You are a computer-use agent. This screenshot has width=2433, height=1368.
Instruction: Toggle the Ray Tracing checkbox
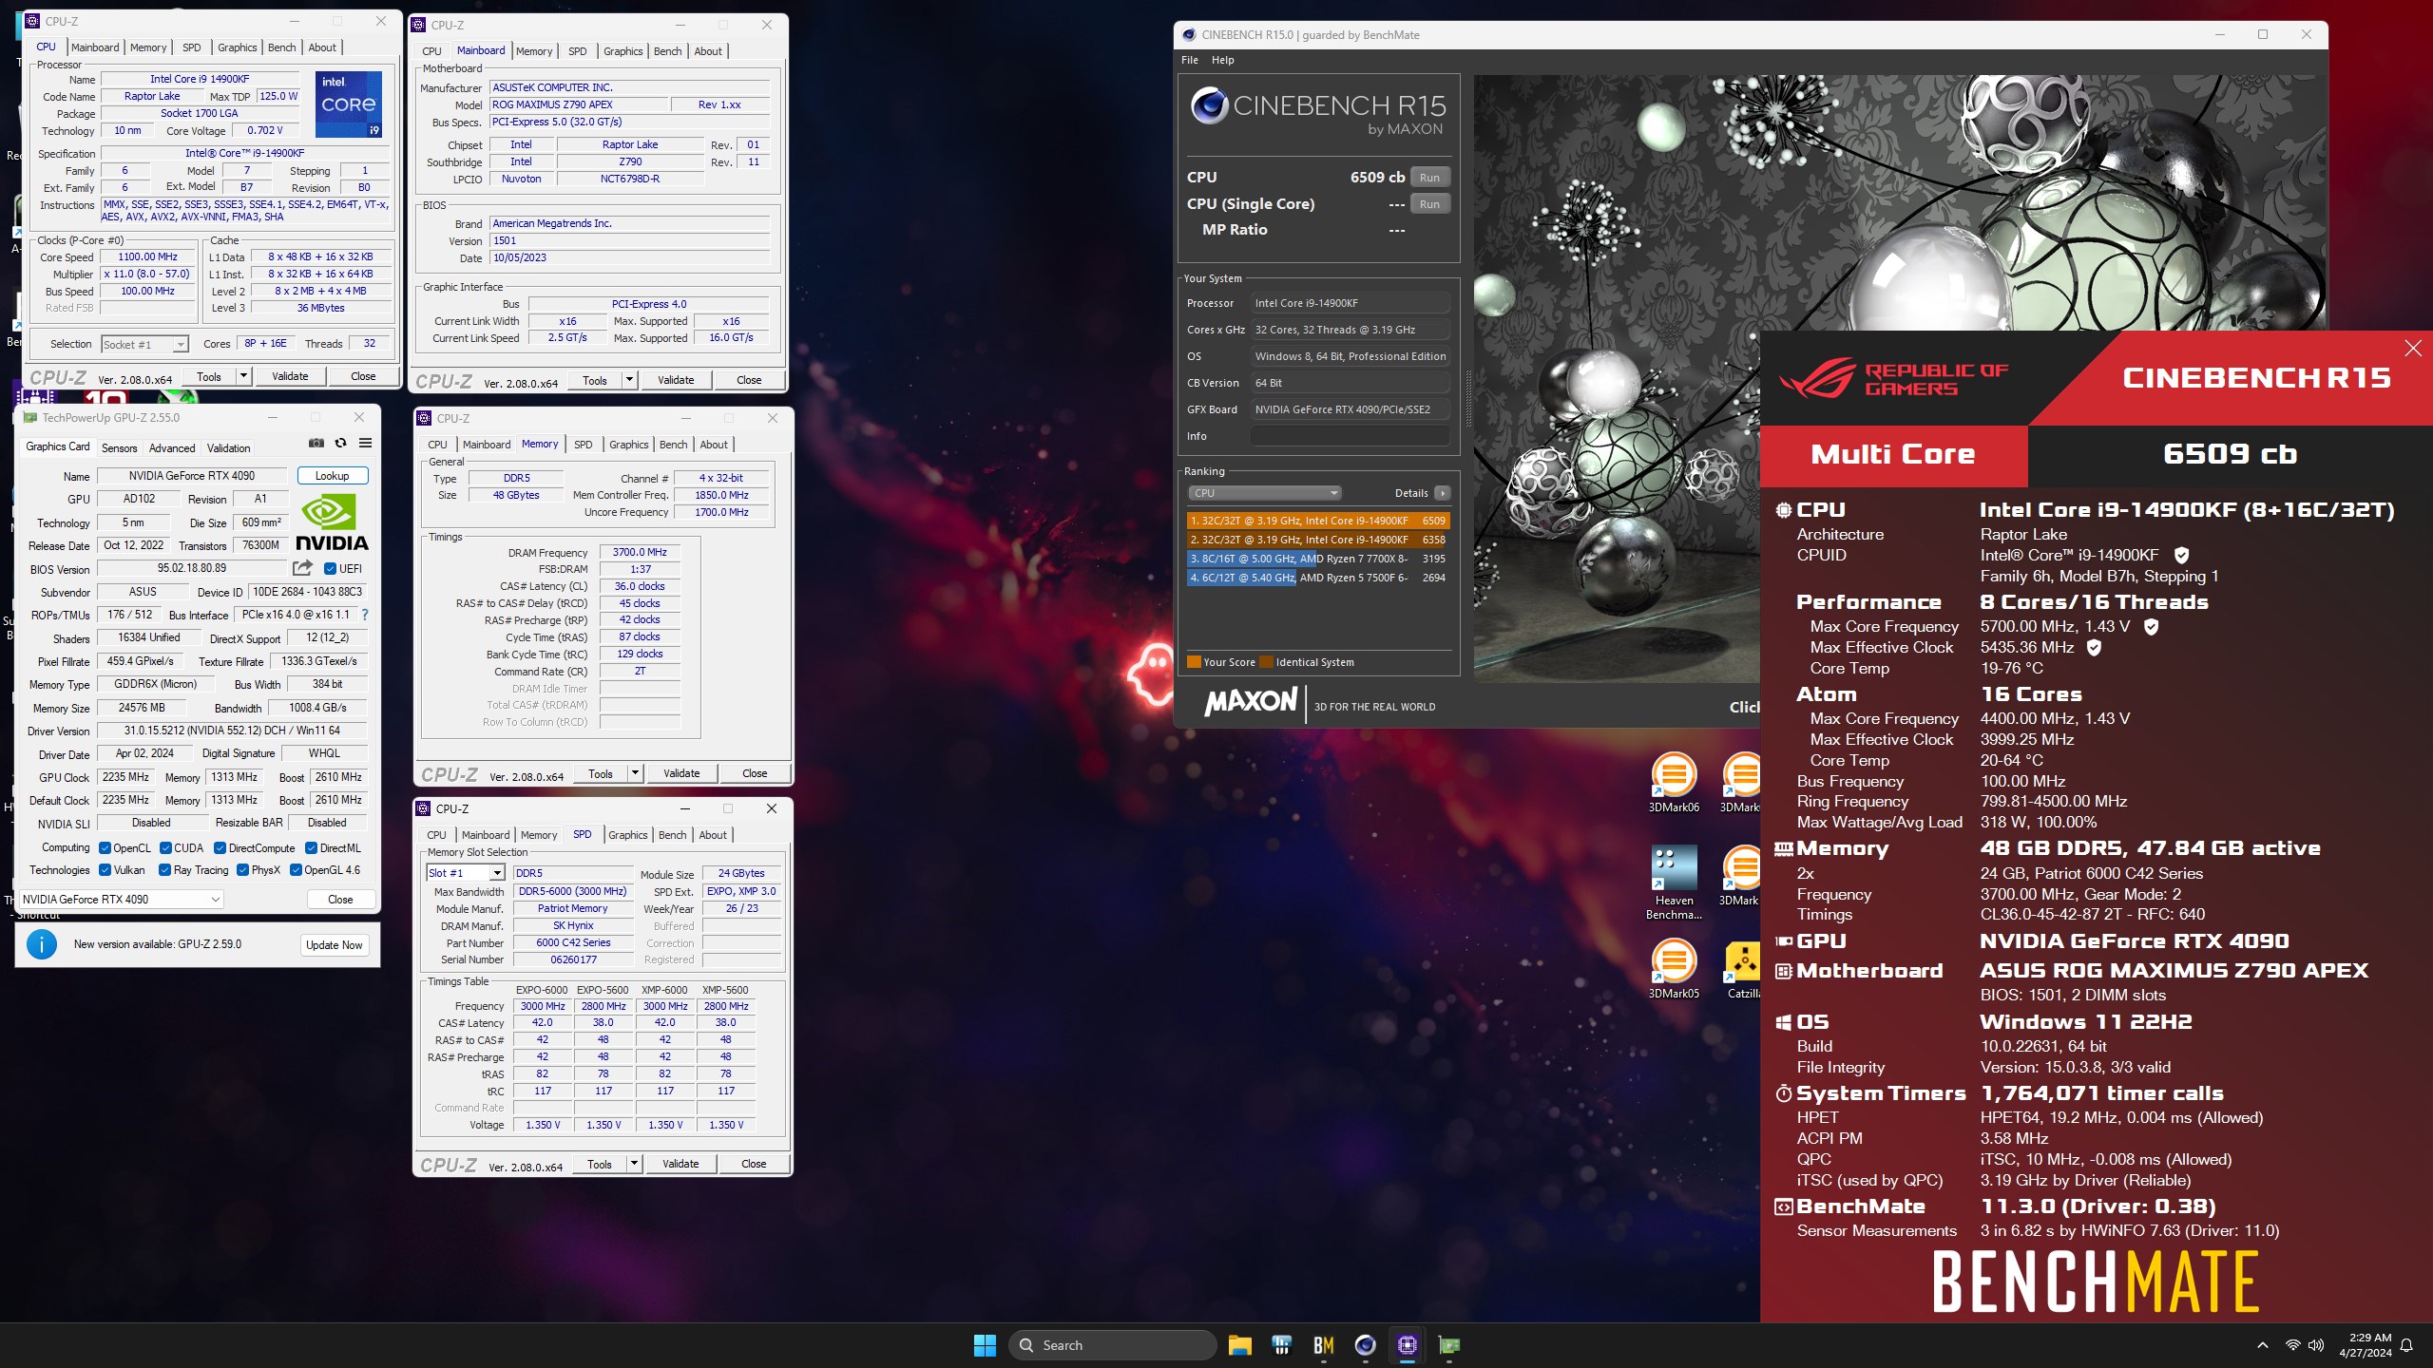(x=165, y=870)
